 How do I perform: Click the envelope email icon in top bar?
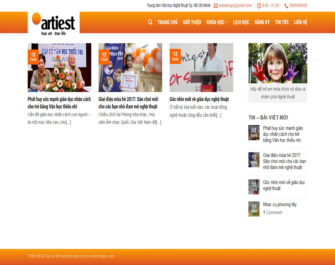pos(216,6)
